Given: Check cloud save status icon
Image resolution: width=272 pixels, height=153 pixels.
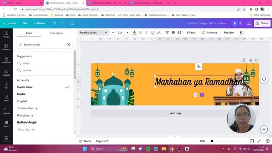Looking at the screenshot, I should click(x=72, y=23).
